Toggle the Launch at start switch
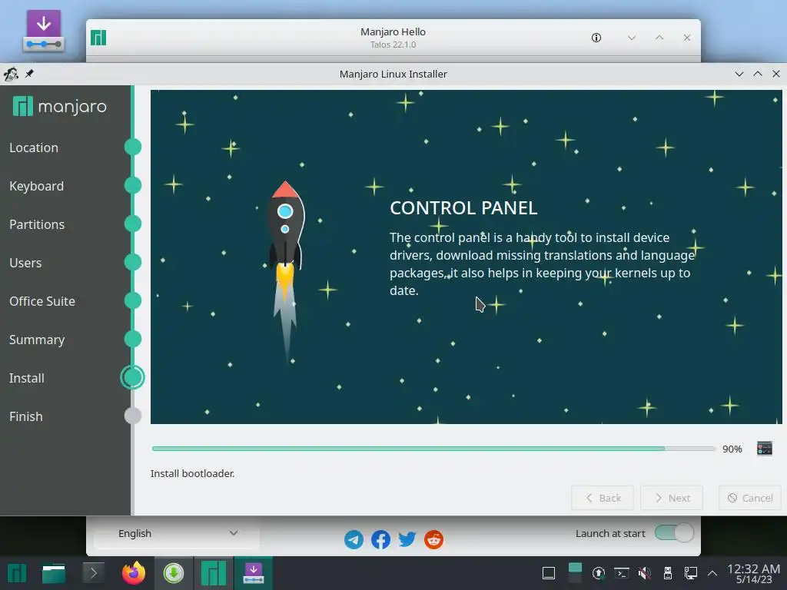The image size is (787, 590). (x=674, y=533)
